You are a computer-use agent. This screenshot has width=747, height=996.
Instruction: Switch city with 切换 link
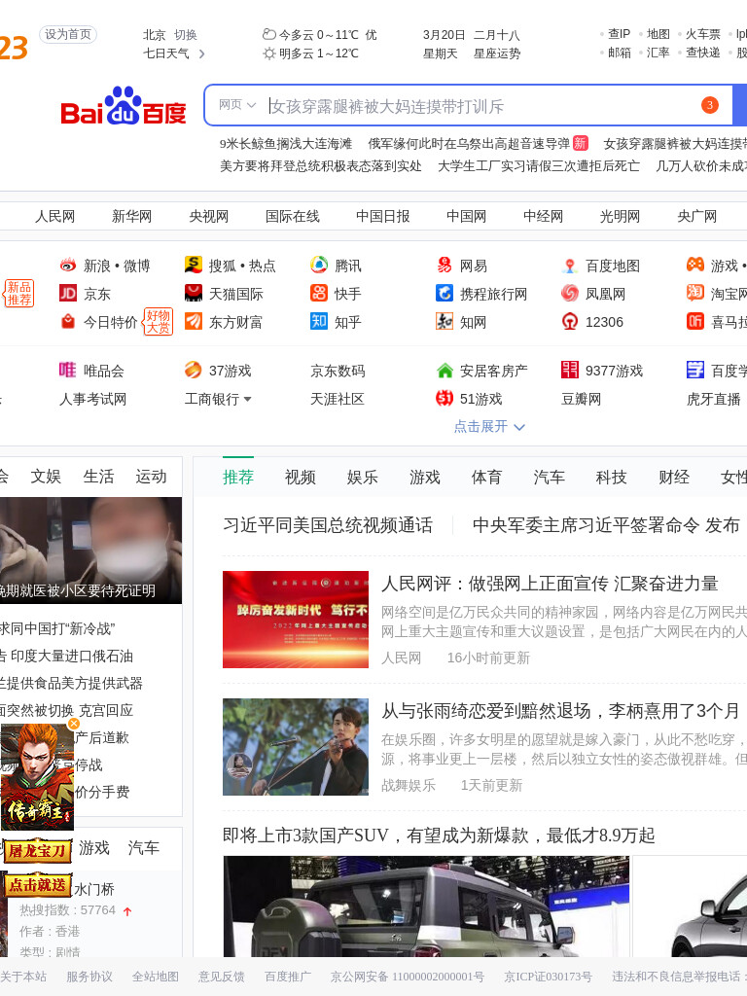coord(186,35)
